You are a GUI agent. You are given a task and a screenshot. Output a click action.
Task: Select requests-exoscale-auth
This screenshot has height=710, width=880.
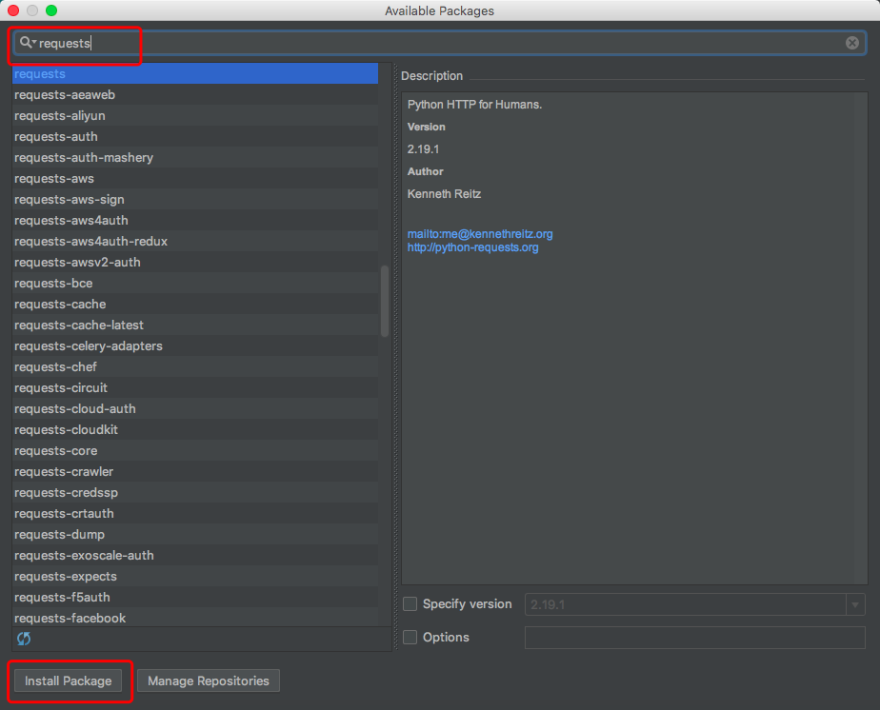tap(194, 555)
